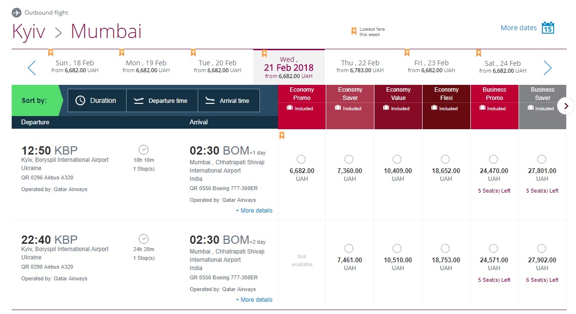Click the Economy Flexi column header
Screen dimensions: 576x314
(x=446, y=94)
